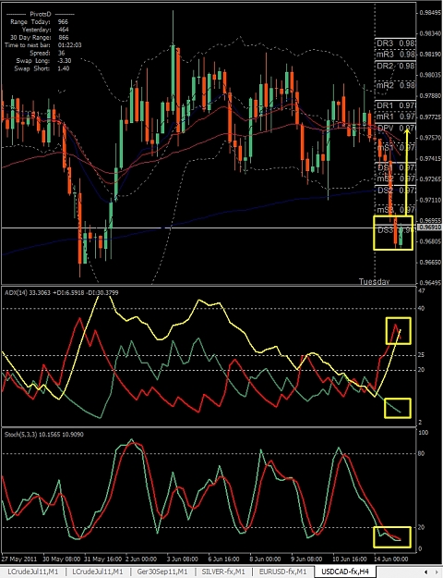Click the Tuesday day label

(x=374, y=281)
